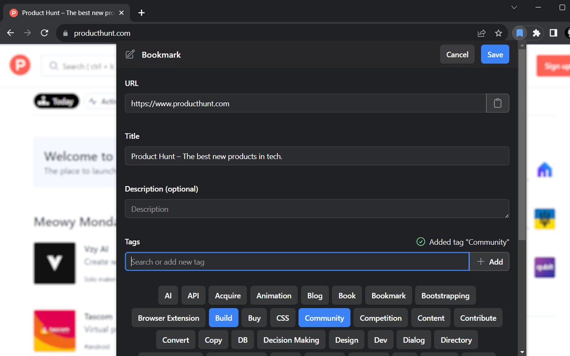This screenshot has width=570, height=356.
Task: Click the house-shaped icon on right side of page
Action: (x=545, y=170)
